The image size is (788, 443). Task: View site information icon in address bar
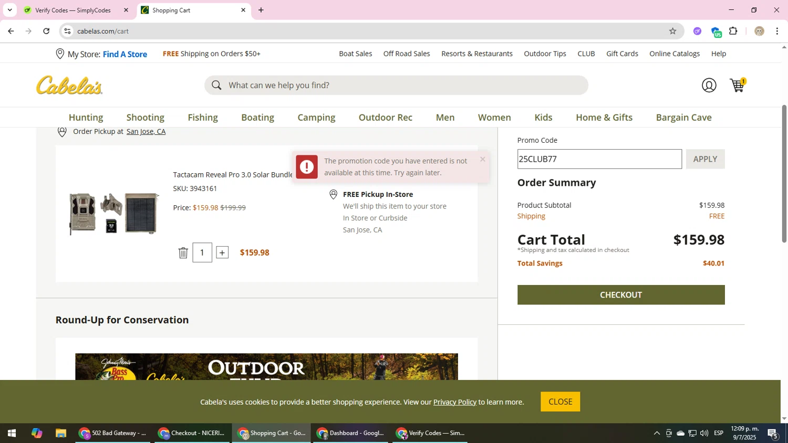pyautogui.click(x=67, y=31)
